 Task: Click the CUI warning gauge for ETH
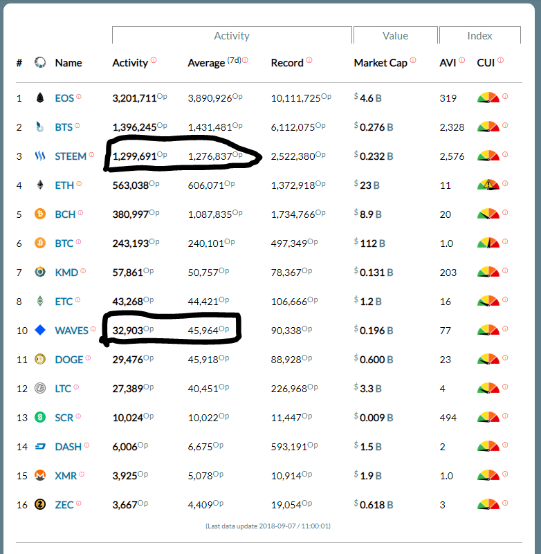click(x=488, y=185)
